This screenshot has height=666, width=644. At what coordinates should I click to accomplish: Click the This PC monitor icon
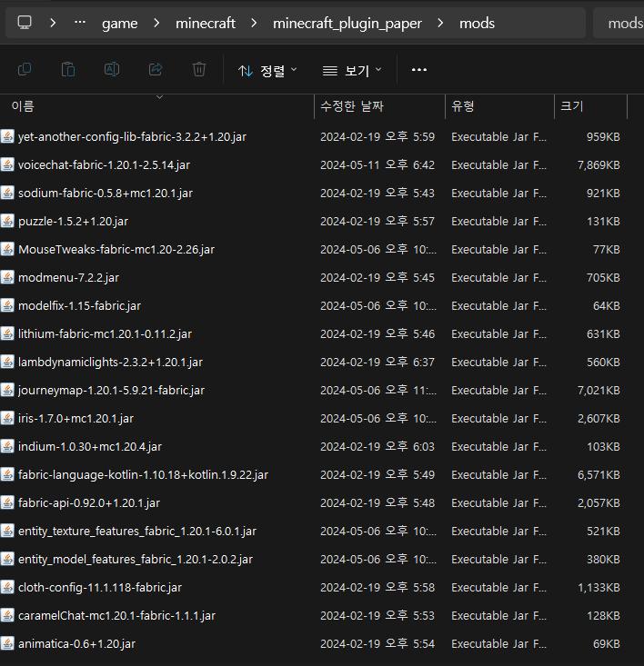(25, 23)
